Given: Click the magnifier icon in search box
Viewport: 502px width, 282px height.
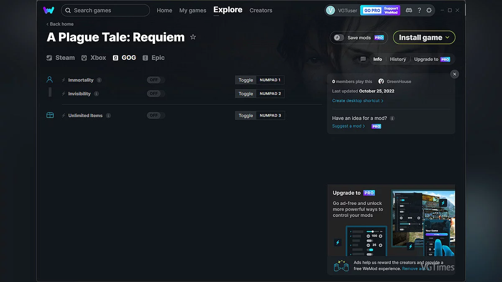Looking at the screenshot, I should point(68,10).
